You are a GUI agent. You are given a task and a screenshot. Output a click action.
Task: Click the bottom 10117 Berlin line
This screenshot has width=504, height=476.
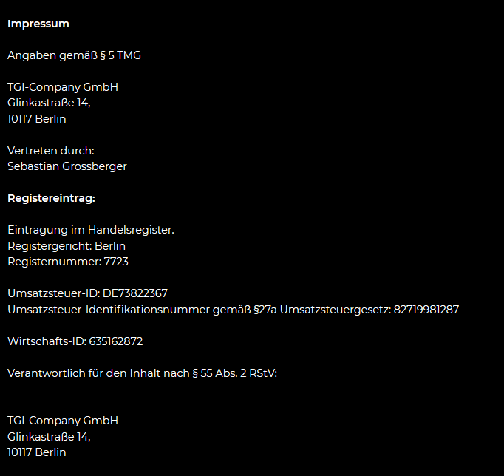click(37, 452)
